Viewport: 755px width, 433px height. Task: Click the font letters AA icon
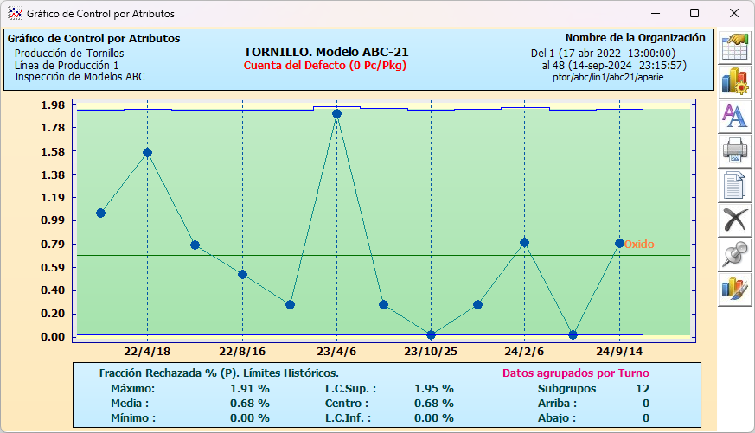(734, 115)
